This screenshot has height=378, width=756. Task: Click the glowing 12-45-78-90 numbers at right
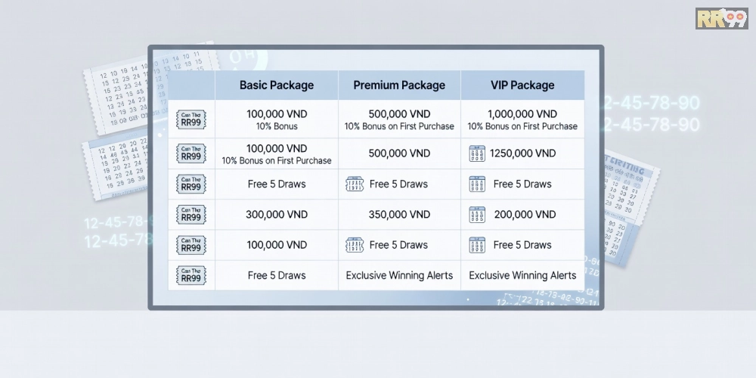(650, 113)
